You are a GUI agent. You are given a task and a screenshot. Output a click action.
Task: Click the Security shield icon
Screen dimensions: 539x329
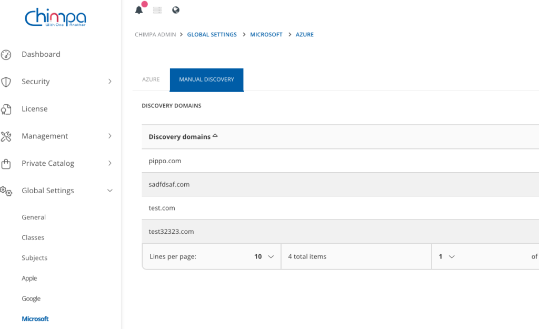tap(6, 82)
